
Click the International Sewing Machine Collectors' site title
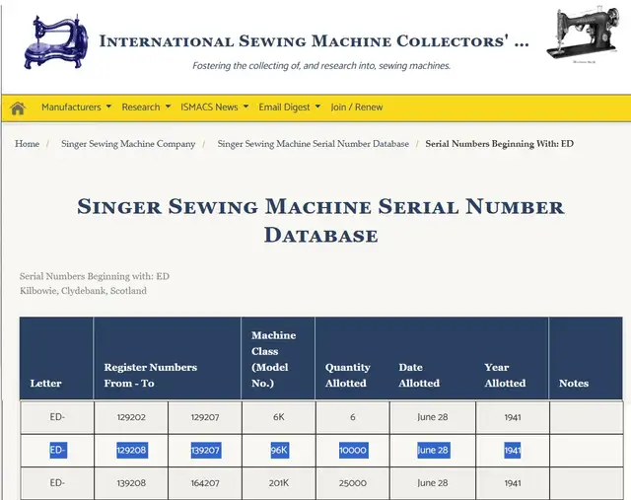314,41
